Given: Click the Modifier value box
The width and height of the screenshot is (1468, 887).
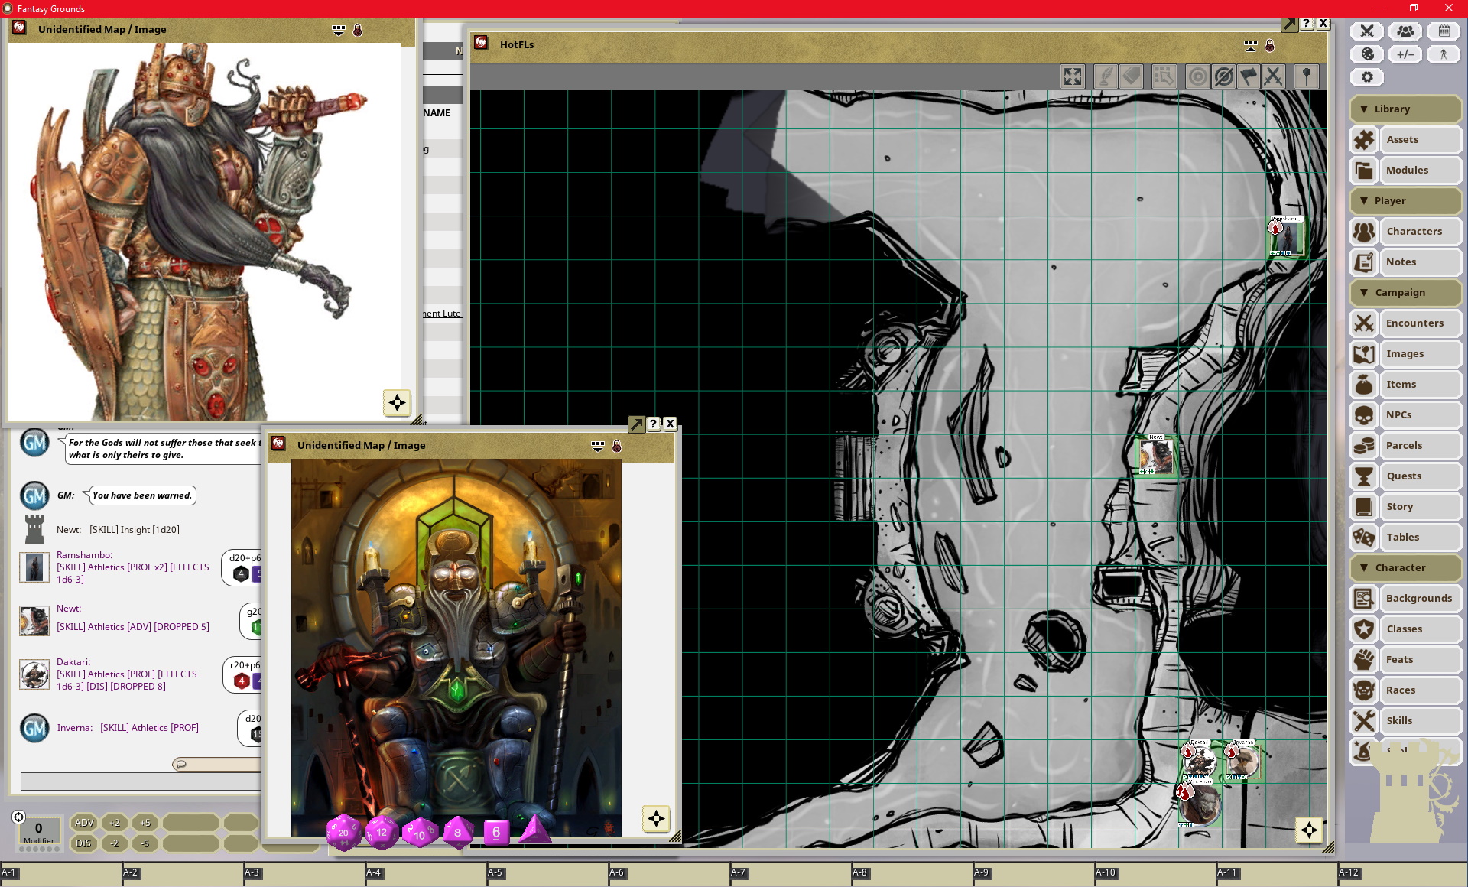Looking at the screenshot, I should tap(38, 832).
